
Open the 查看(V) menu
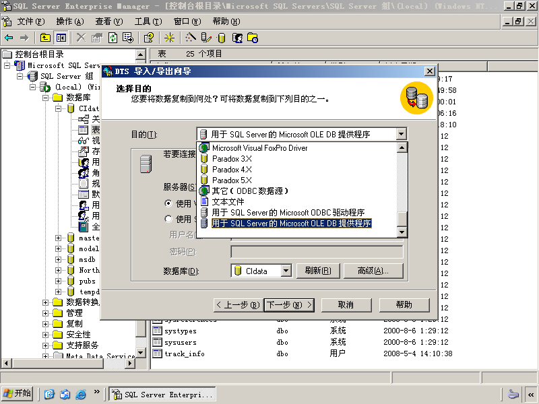pyautogui.click(x=109, y=22)
